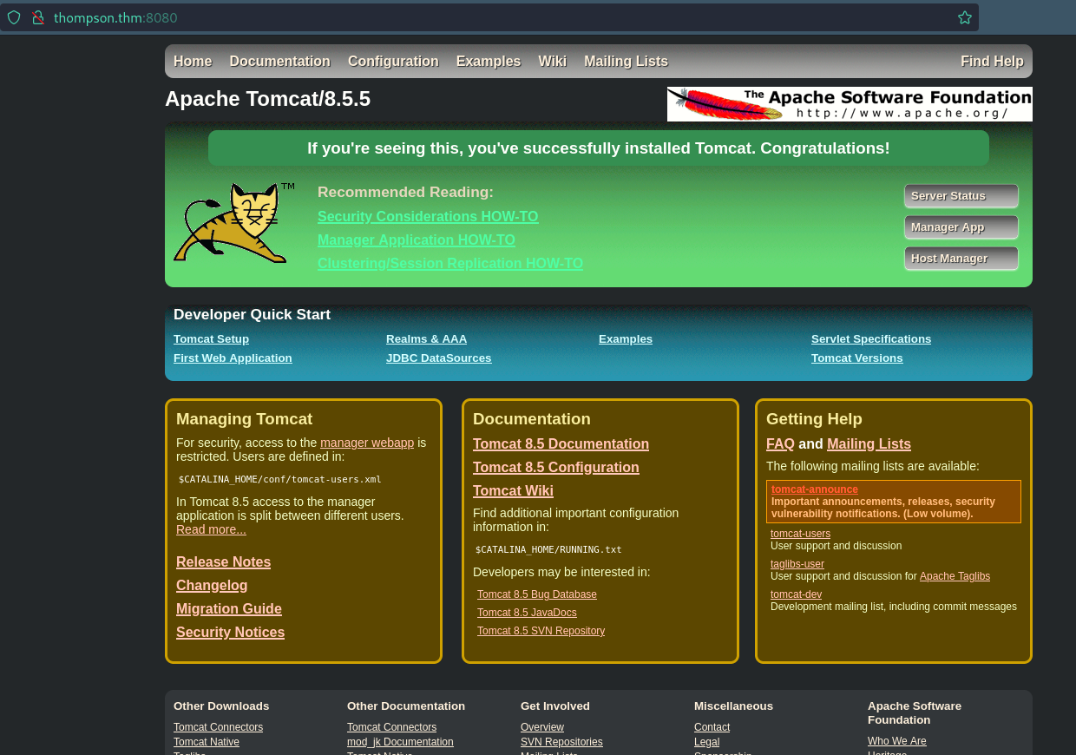Open the Legal link under Miscellaneous
The width and height of the screenshot is (1076, 755).
click(706, 742)
